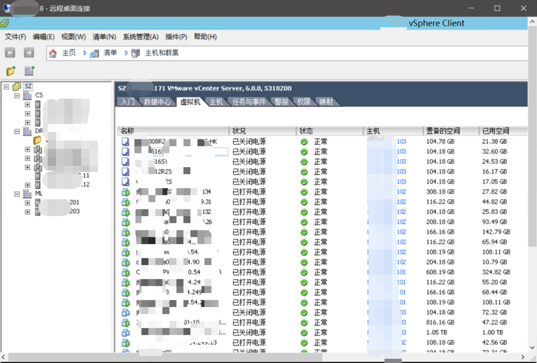
Task: Click the 主机和群集 breadcrumb link
Action: (x=161, y=53)
